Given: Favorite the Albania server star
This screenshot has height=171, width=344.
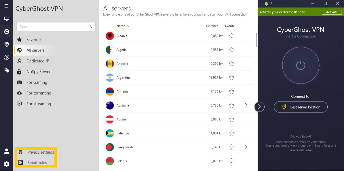Looking at the screenshot, I should [231, 36].
